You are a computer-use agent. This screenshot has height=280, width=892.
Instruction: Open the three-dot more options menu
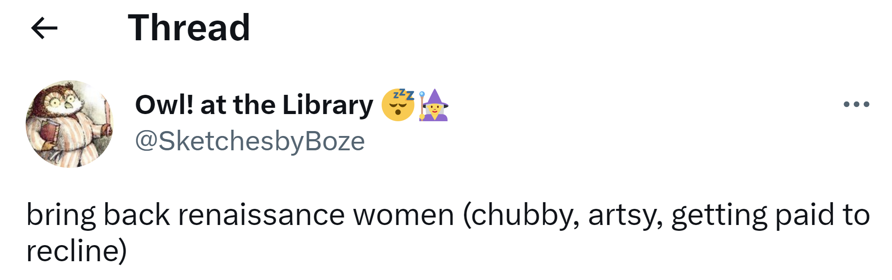(856, 104)
